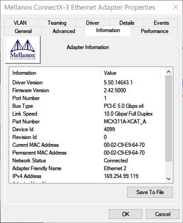Image resolution: width=183 pixels, height=223 pixels.
Task: Click the list scrollbar down arrow
Action: 168,178
